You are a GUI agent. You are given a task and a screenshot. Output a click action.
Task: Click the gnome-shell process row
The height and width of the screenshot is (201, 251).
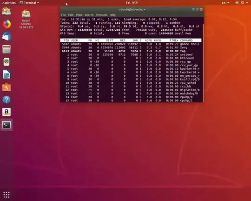[131, 44]
